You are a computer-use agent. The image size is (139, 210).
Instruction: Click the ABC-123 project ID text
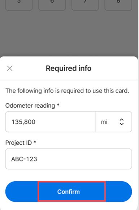(x=24, y=159)
